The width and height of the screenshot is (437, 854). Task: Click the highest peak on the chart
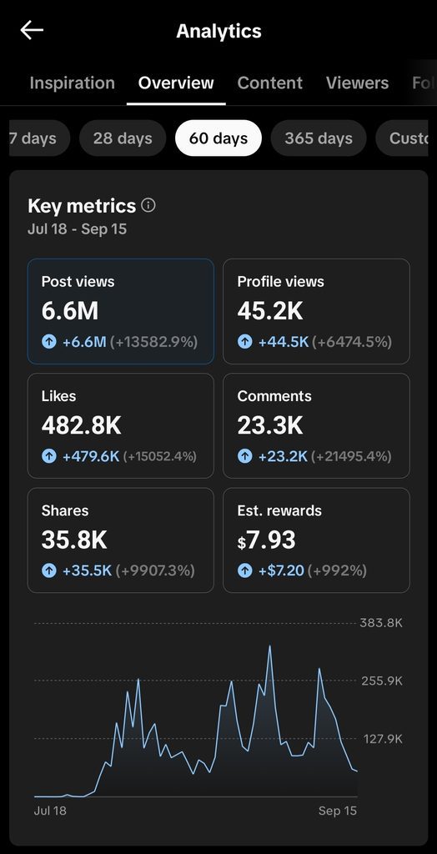[x=269, y=647]
